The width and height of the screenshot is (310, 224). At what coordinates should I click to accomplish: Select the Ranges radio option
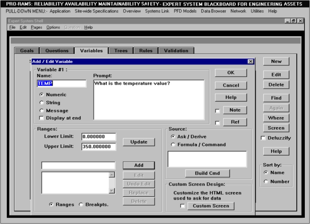(x=51, y=204)
